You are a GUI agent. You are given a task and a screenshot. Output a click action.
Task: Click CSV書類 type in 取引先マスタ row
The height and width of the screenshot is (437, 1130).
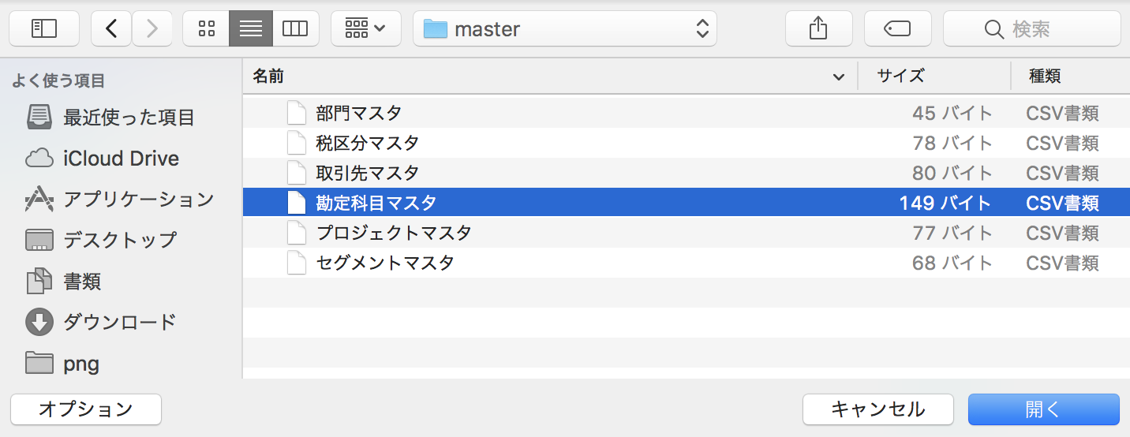pos(1062,173)
